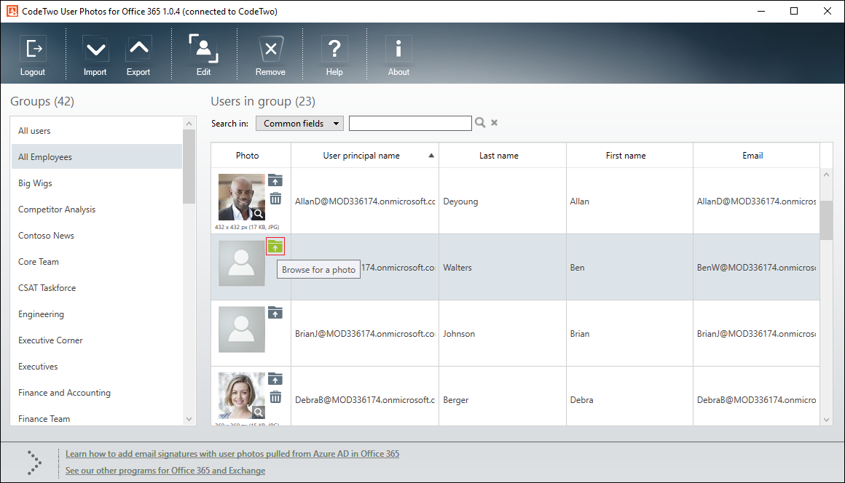Viewport: 845px width, 483px height.
Task: Sort by First name column header
Action: pyautogui.click(x=629, y=156)
